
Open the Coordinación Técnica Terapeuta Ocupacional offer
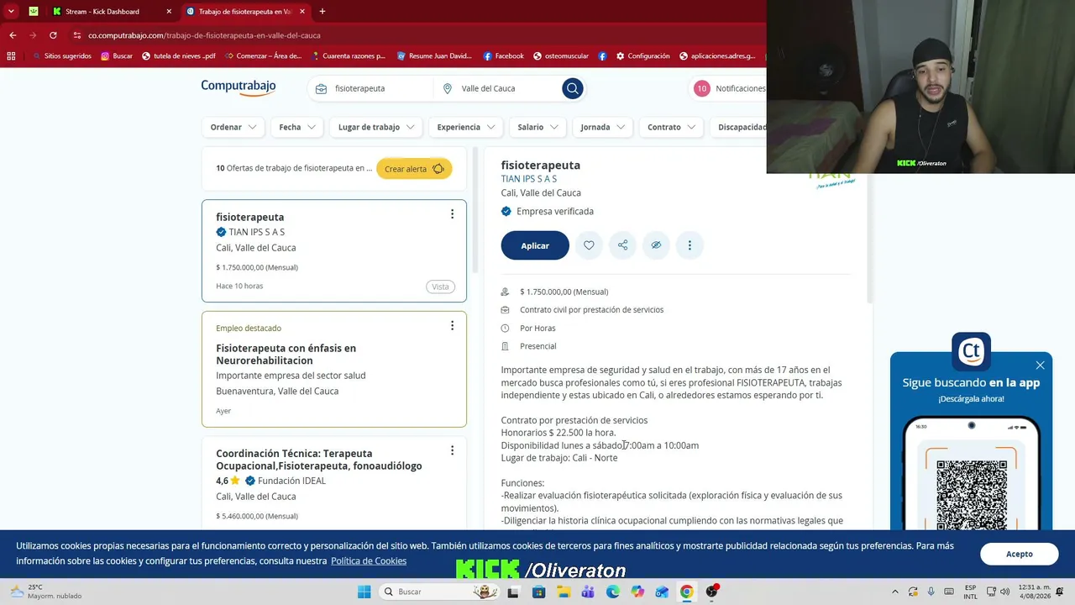pos(319,460)
